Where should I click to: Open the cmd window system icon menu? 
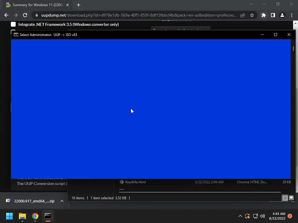click(x=16, y=35)
